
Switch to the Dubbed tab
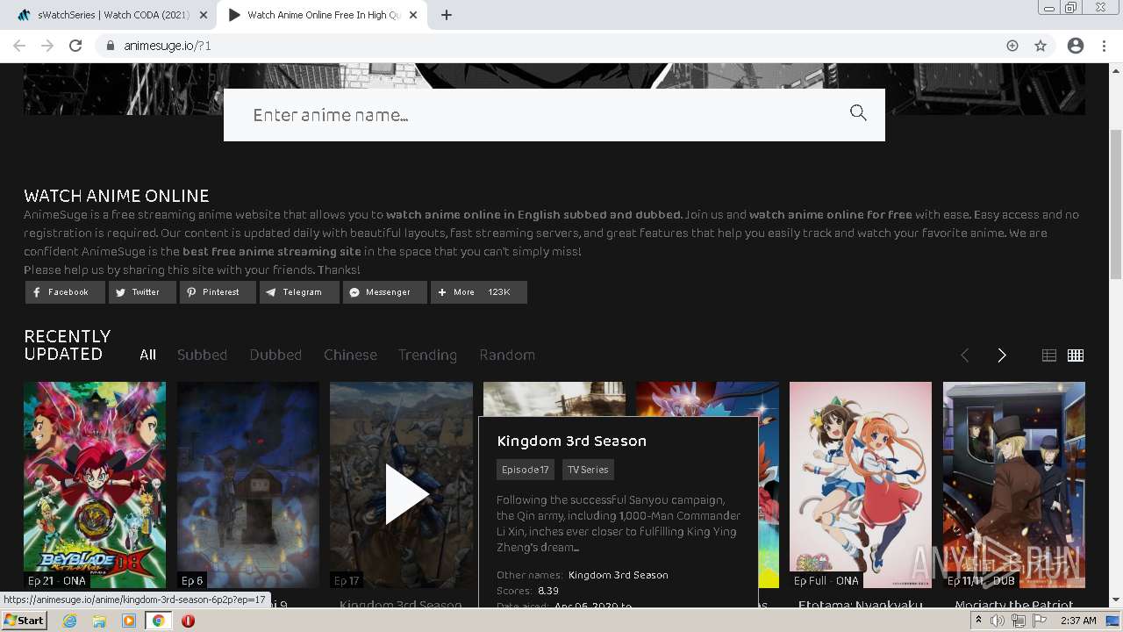tap(275, 355)
